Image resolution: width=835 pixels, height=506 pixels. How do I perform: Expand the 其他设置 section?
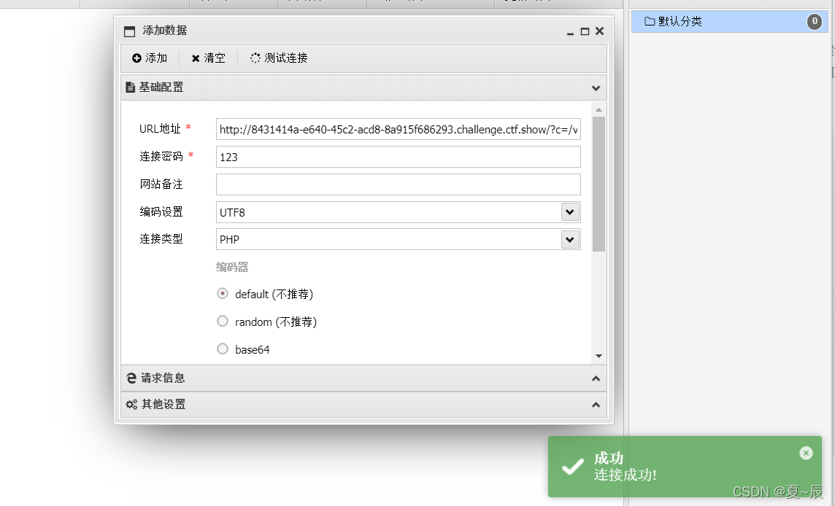coord(596,405)
